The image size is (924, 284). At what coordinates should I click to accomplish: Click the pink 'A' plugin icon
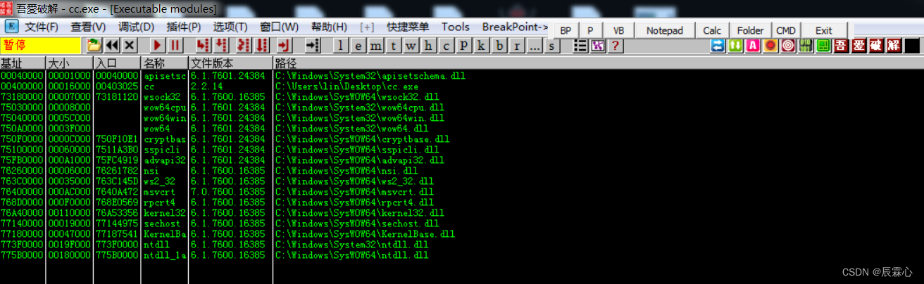click(753, 46)
